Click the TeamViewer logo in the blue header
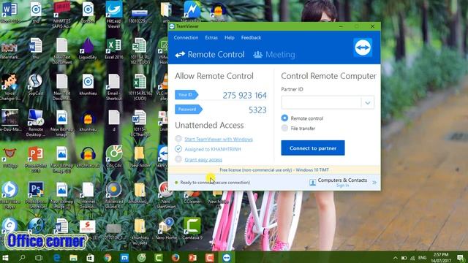The height and width of the screenshot is (263, 468). click(x=363, y=47)
